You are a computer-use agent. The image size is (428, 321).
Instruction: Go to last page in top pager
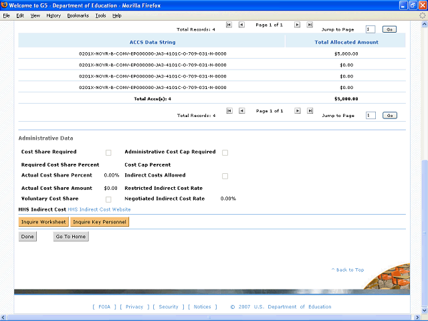tap(310, 25)
